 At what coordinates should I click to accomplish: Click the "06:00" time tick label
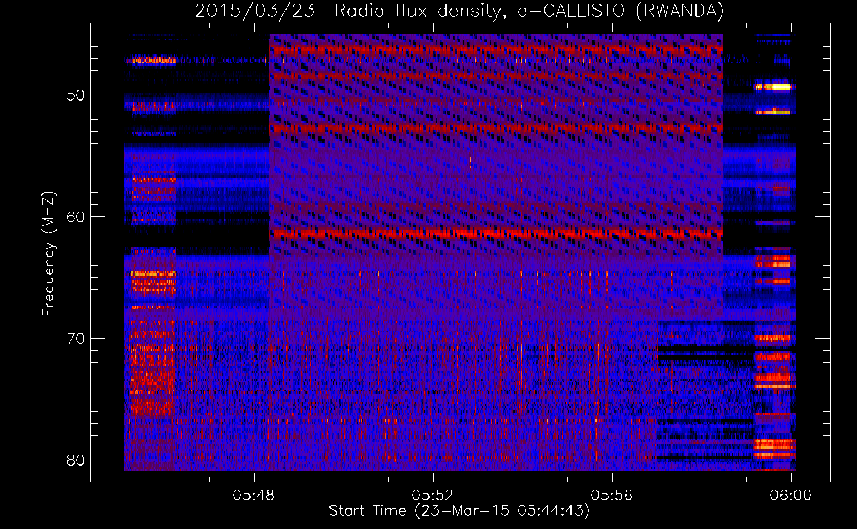791,495
